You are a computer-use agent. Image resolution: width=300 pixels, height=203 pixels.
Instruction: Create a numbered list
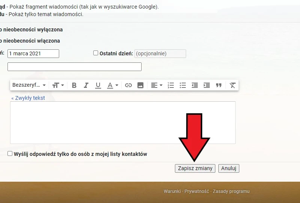171,85
